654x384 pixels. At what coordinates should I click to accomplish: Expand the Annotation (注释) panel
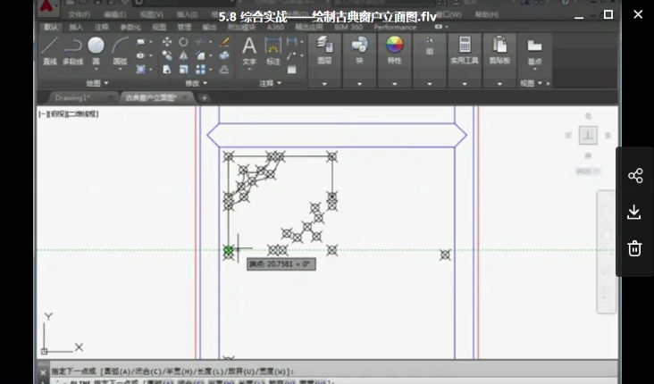click(271, 83)
